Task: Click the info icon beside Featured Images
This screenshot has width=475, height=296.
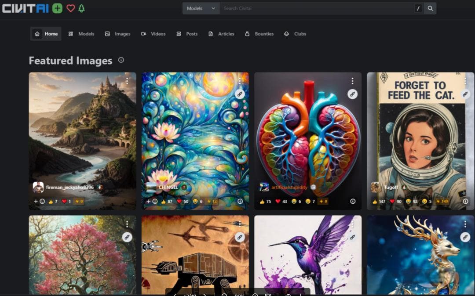Action: (x=121, y=60)
